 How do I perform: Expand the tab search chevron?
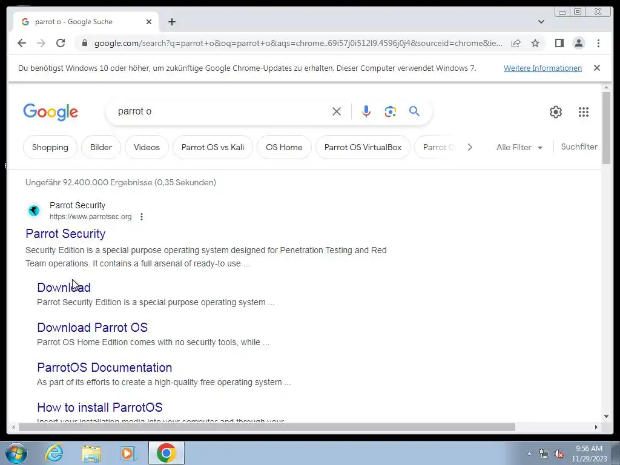tap(541, 22)
